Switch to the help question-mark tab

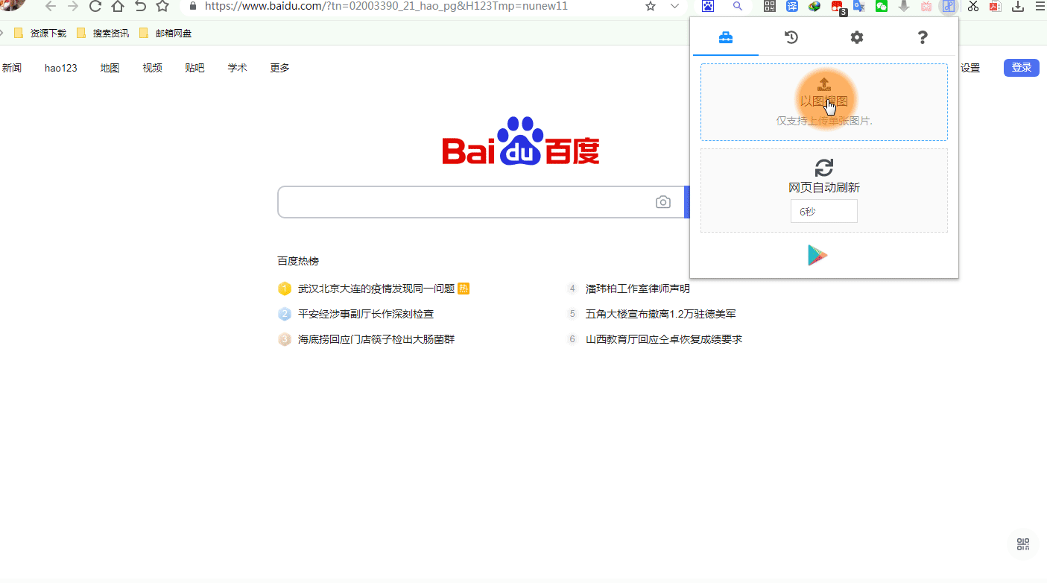pos(923,37)
